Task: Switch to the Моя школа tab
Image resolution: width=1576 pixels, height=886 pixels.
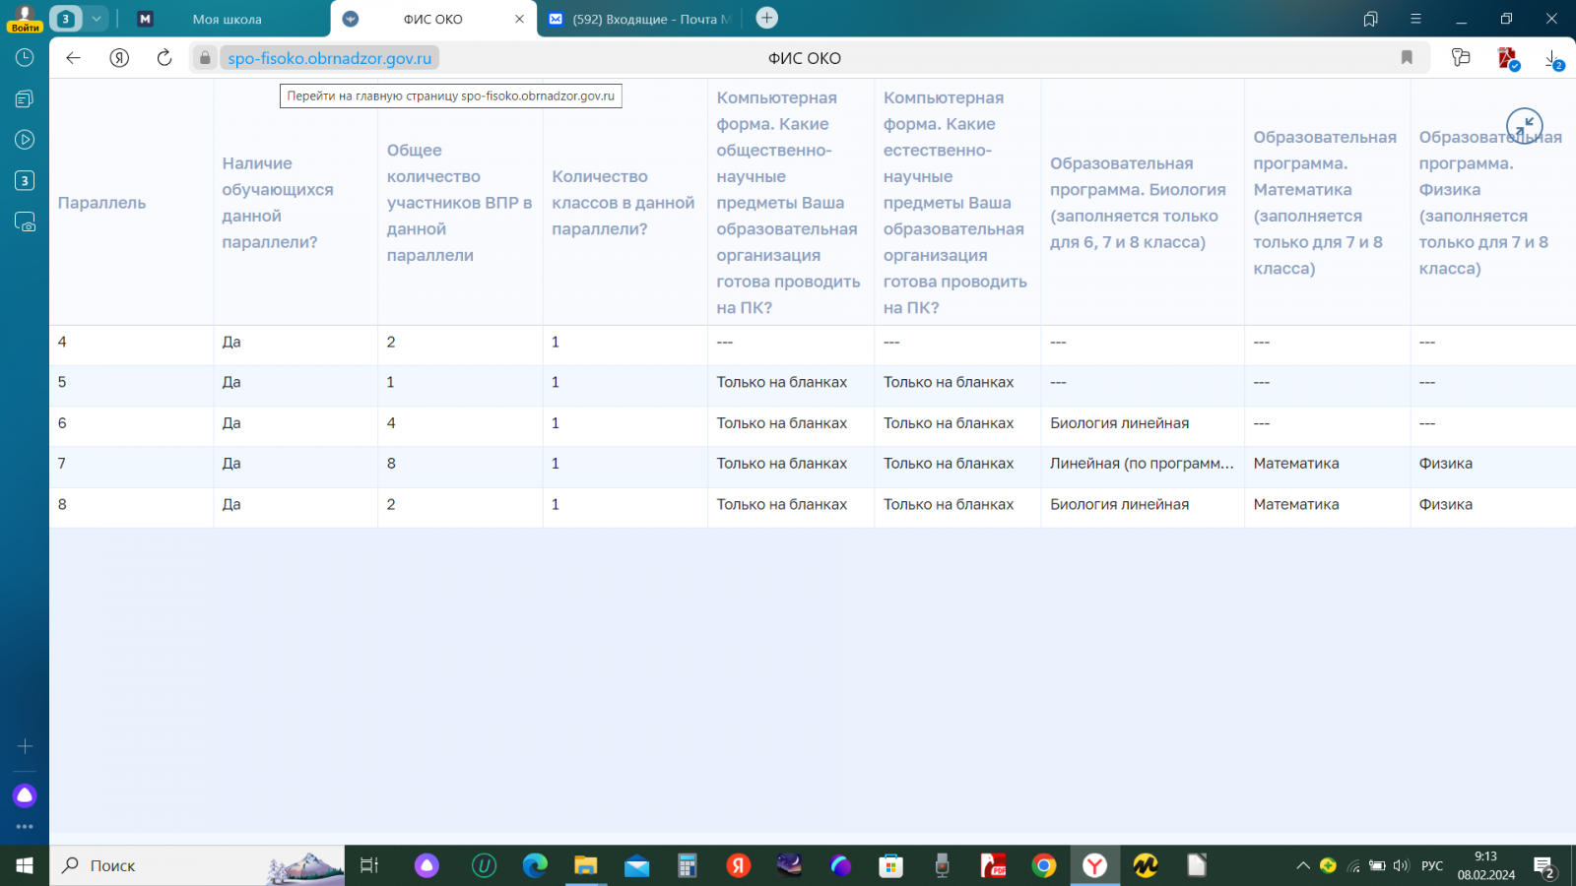Action: (x=227, y=19)
